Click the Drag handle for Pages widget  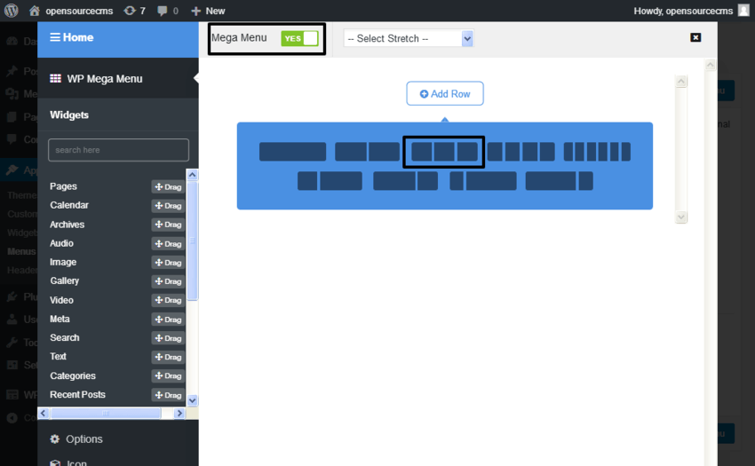(x=168, y=186)
